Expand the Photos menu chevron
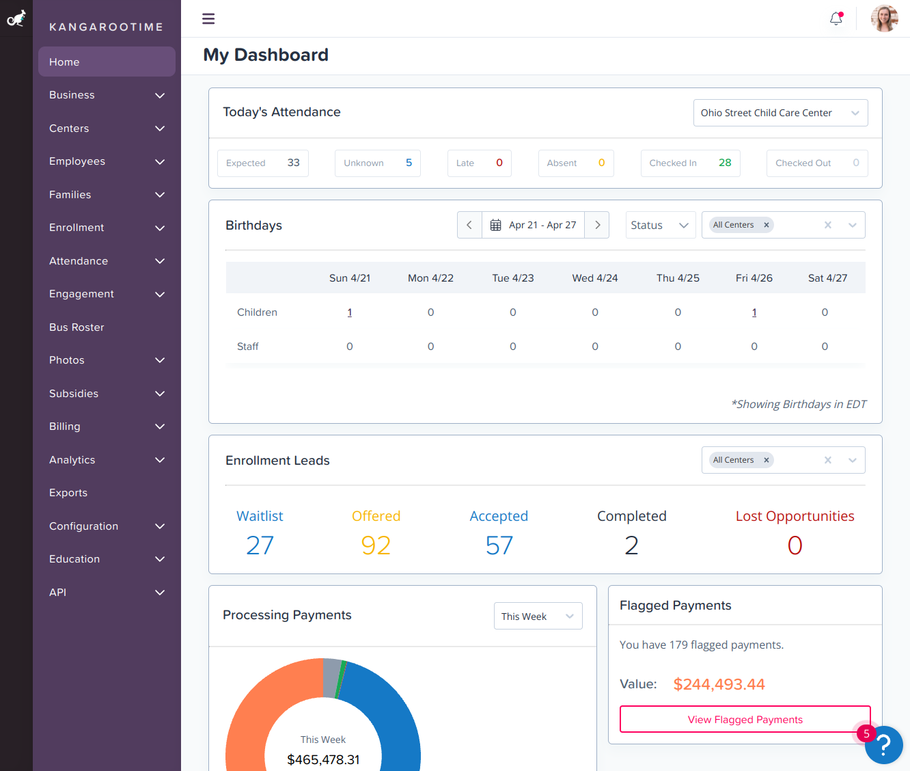This screenshot has height=771, width=910. click(x=160, y=360)
